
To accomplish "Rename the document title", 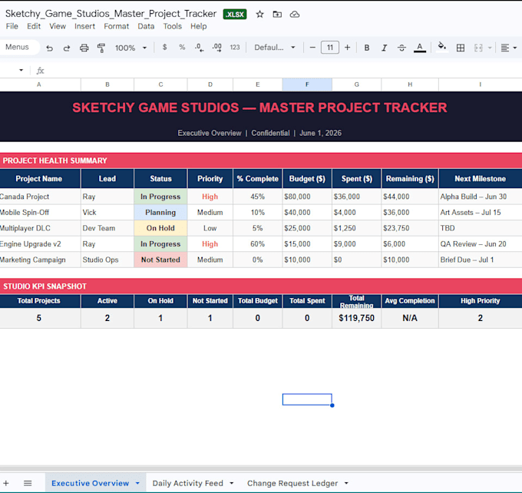I will tap(111, 14).
